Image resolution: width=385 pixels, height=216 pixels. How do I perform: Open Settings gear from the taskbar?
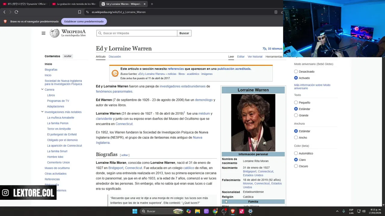(x=250, y=211)
